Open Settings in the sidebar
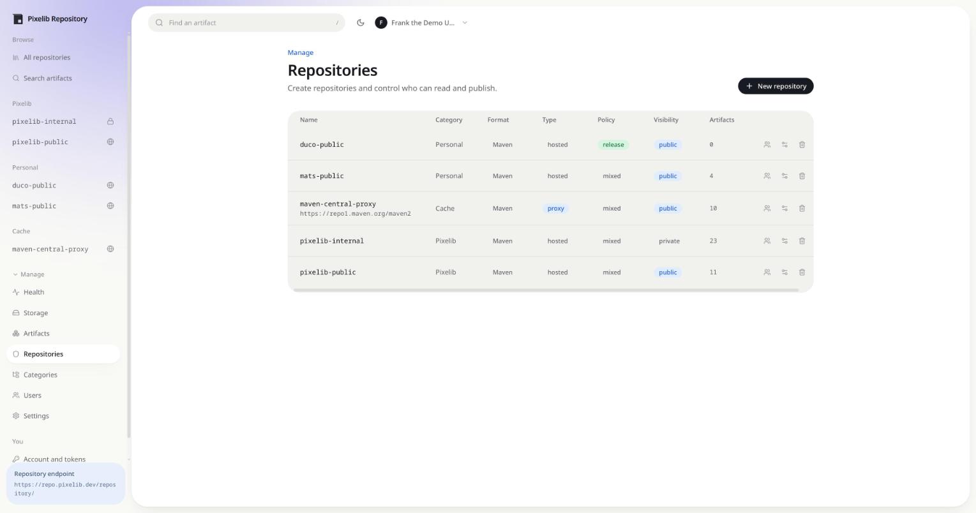976x513 pixels. 63,415
